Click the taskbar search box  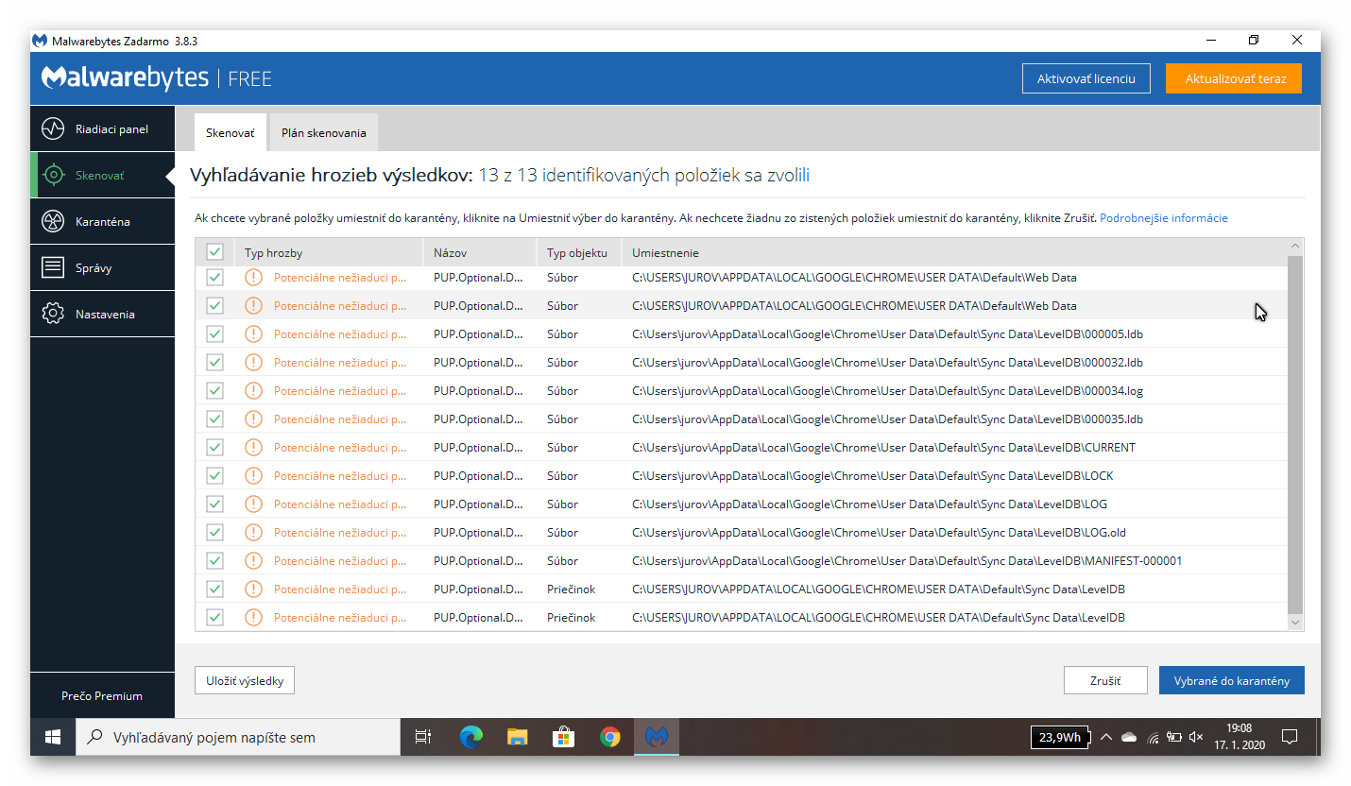(x=238, y=737)
